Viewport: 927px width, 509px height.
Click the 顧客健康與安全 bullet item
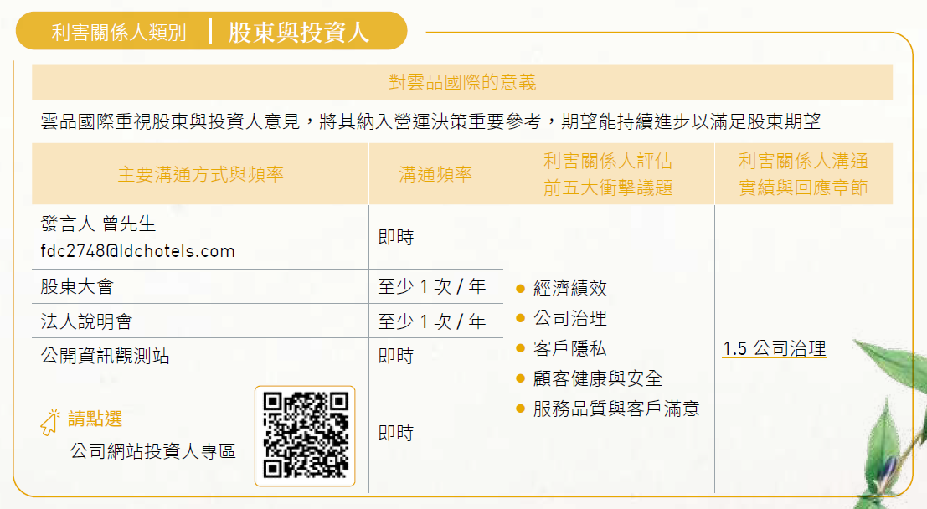click(589, 378)
